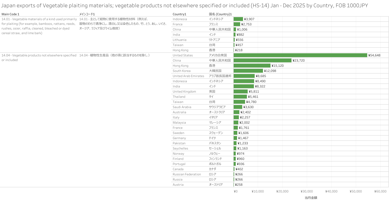Image resolution: width=389 pixels, height=202 pixels.
Task: Select the Seychelles country label
Action: (180, 148)
